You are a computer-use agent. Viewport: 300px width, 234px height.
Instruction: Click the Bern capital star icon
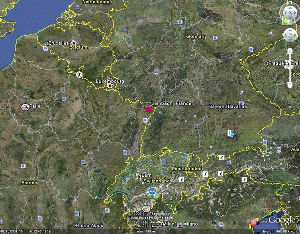coord(139,176)
